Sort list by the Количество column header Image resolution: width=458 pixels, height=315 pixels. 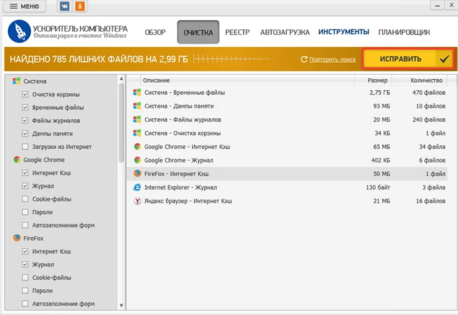coord(426,81)
